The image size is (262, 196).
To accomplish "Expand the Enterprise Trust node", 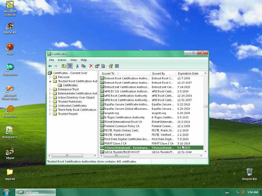I will click(x=50, y=90).
